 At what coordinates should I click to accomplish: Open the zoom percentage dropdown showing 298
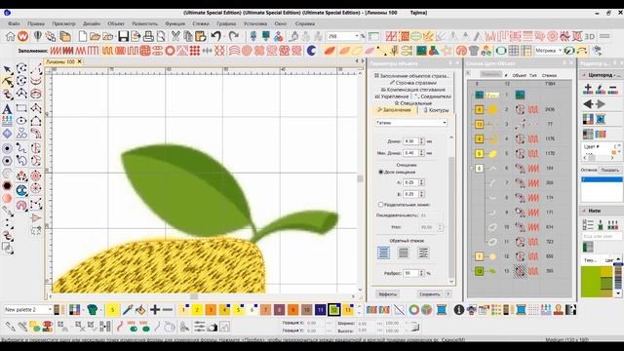click(x=357, y=36)
